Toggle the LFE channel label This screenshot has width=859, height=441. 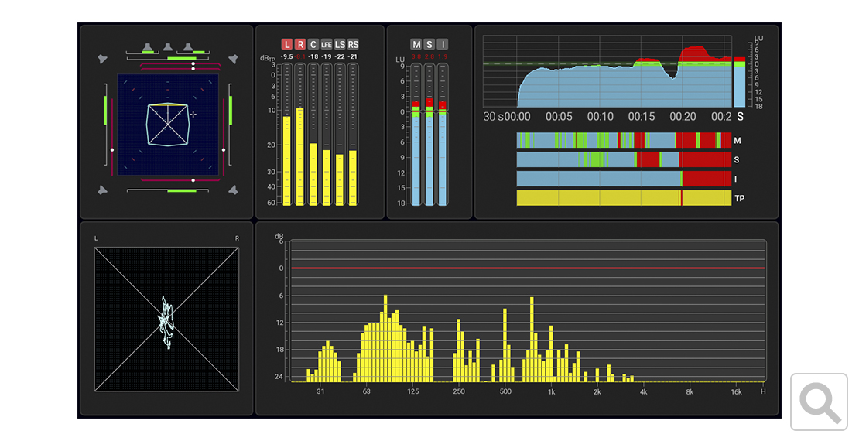click(x=326, y=44)
